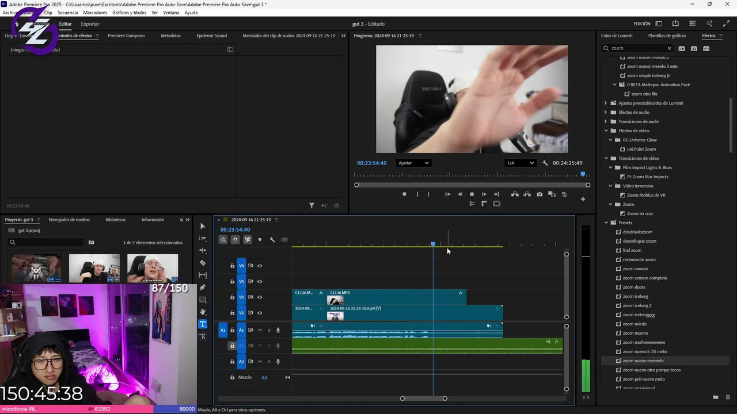
Task: Stop playback in Program monitor
Action: coord(472,194)
